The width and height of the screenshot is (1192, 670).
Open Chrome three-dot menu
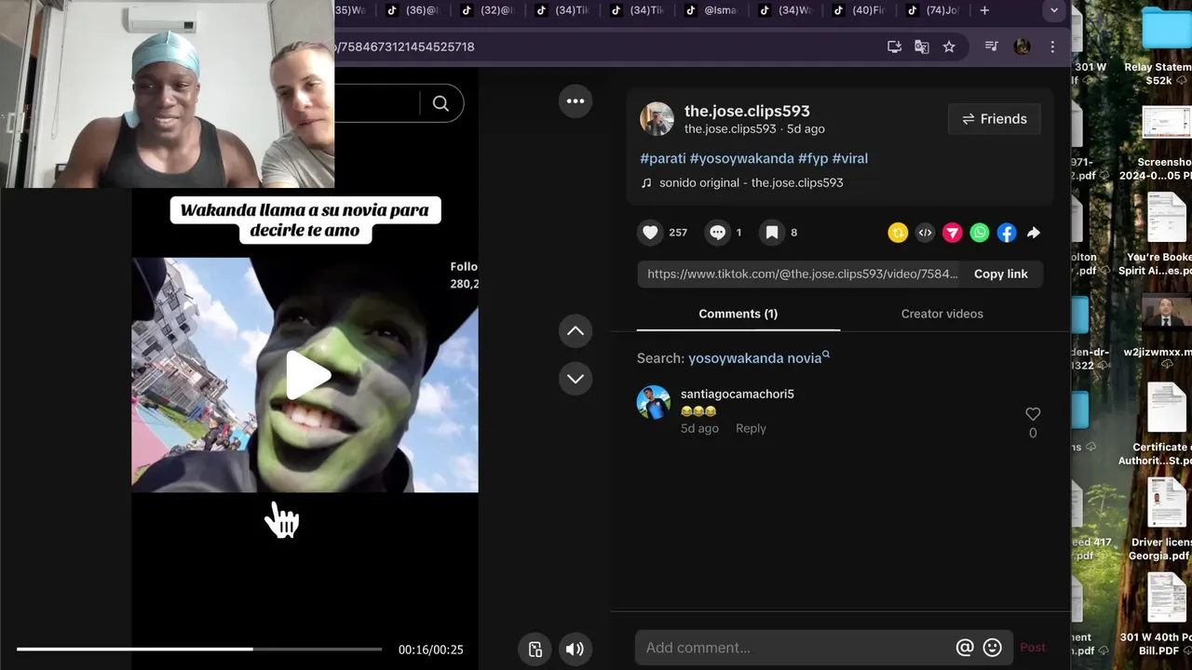(x=1052, y=47)
